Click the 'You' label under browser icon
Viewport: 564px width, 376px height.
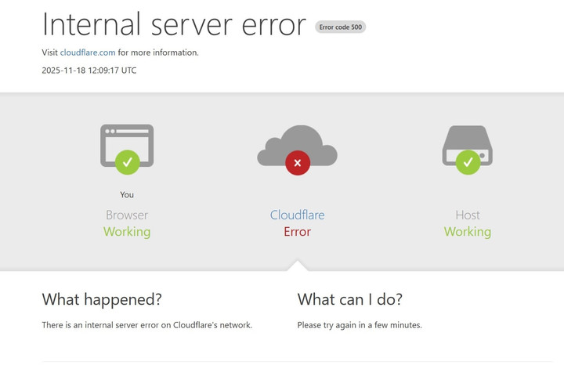(127, 194)
